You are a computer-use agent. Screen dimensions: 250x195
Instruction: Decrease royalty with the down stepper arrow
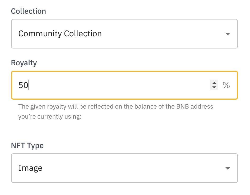tap(214, 87)
